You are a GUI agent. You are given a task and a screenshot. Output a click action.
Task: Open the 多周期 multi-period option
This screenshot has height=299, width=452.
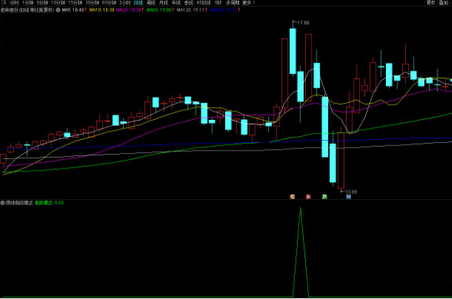(x=232, y=3)
